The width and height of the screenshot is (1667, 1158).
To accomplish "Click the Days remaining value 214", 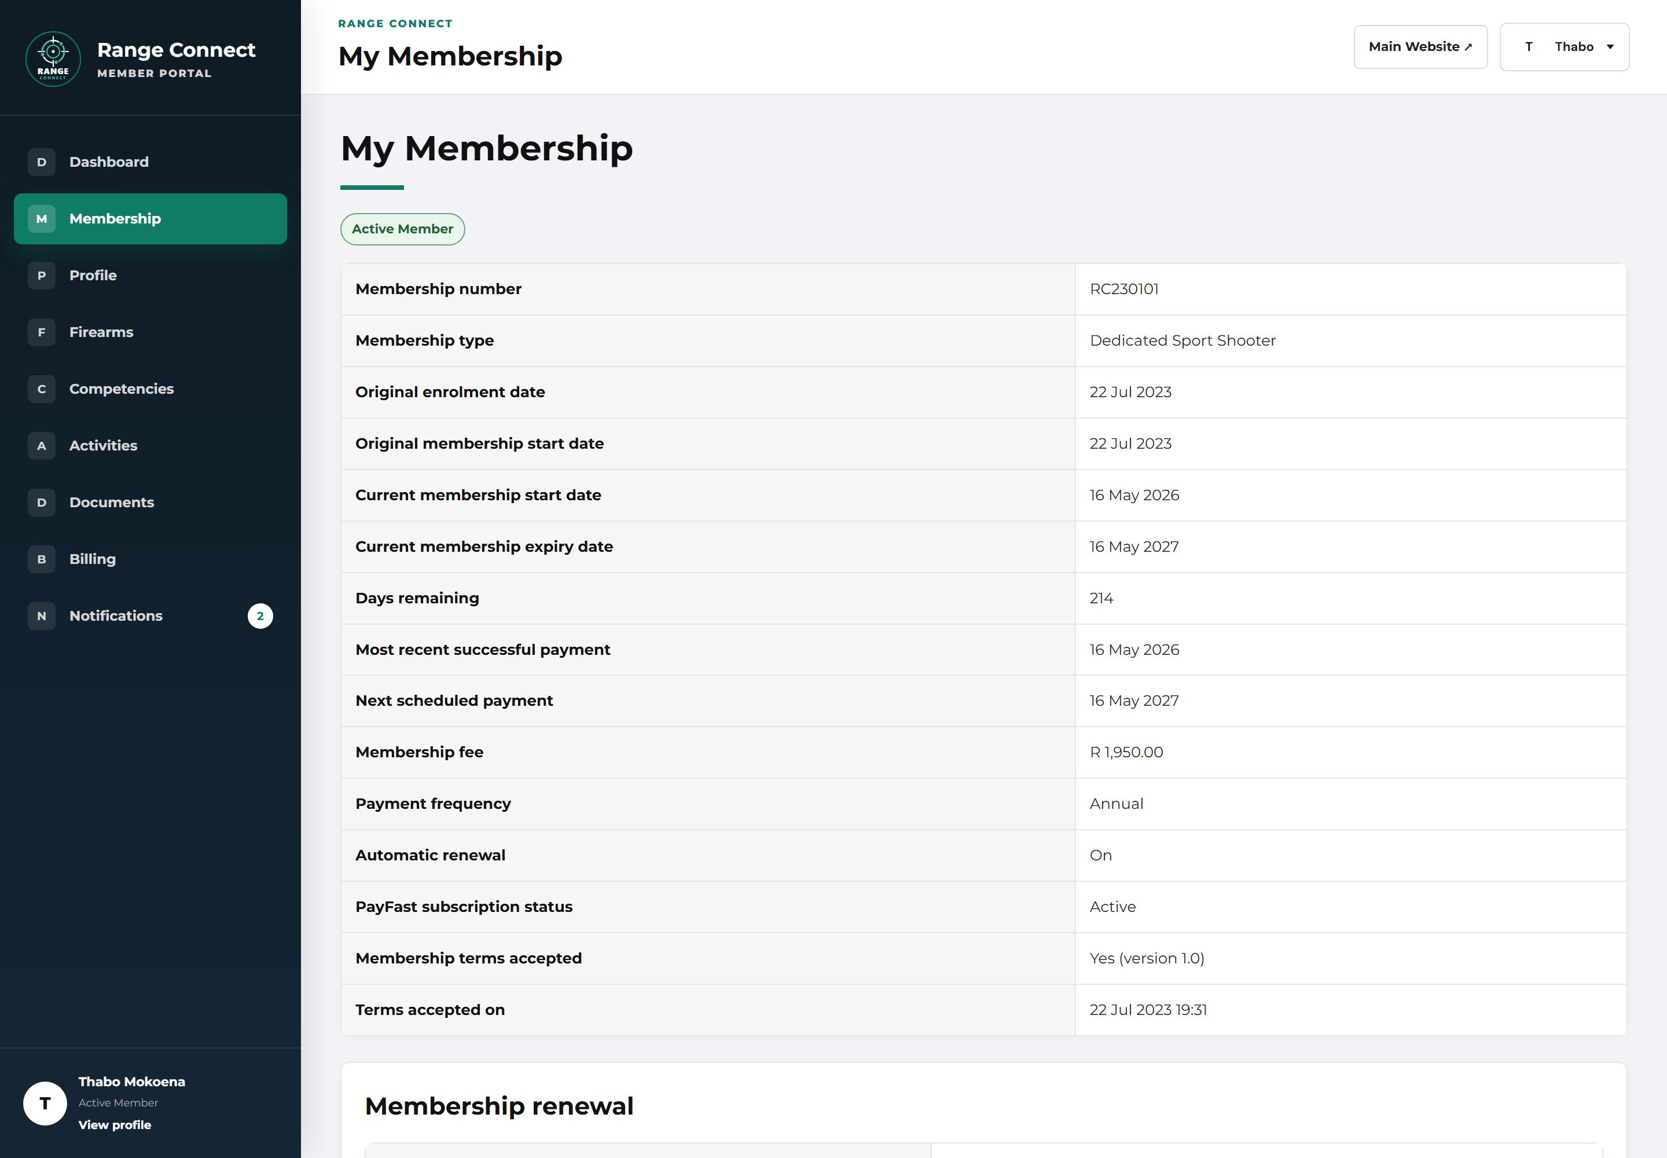I will pos(1101,598).
